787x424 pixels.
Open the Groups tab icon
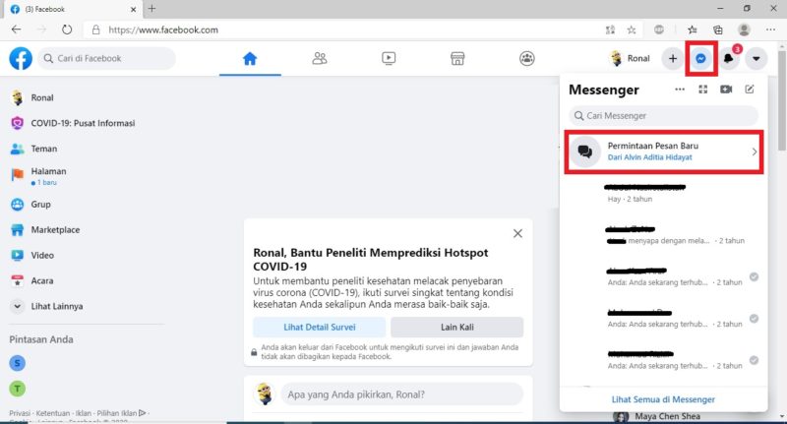pyautogui.click(x=527, y=59)
